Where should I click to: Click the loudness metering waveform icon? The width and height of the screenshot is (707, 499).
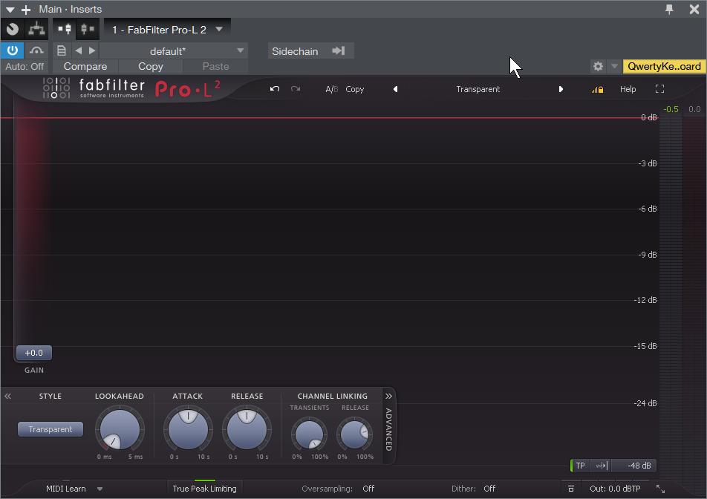[602, 466]
